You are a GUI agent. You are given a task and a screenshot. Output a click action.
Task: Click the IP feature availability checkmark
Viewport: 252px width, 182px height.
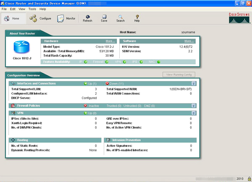(x=86, y=62)
